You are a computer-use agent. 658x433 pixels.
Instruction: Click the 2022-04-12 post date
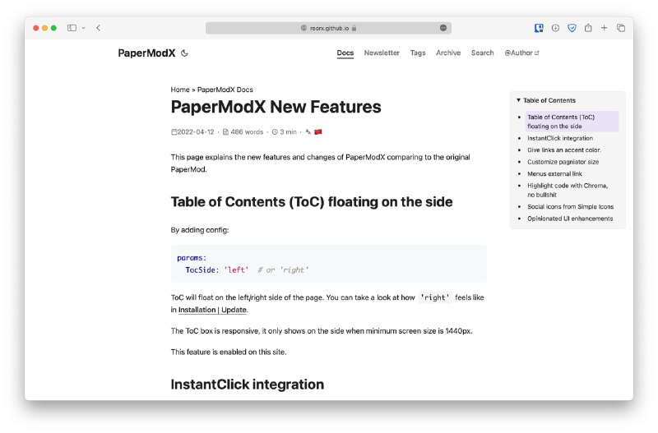192,132
